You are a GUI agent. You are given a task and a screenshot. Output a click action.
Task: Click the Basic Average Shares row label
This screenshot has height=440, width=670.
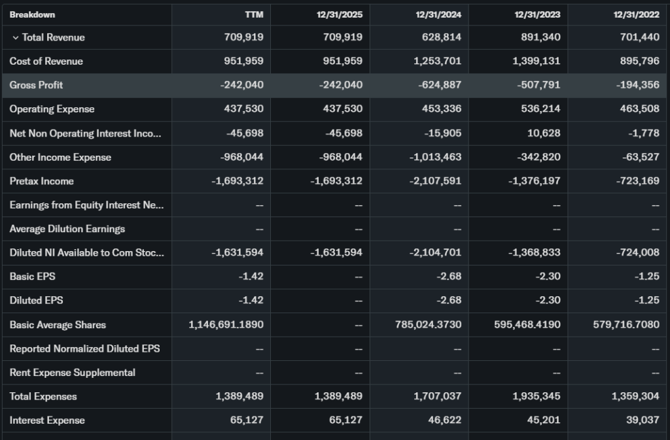pyautogui.click(x=58, y=325)
